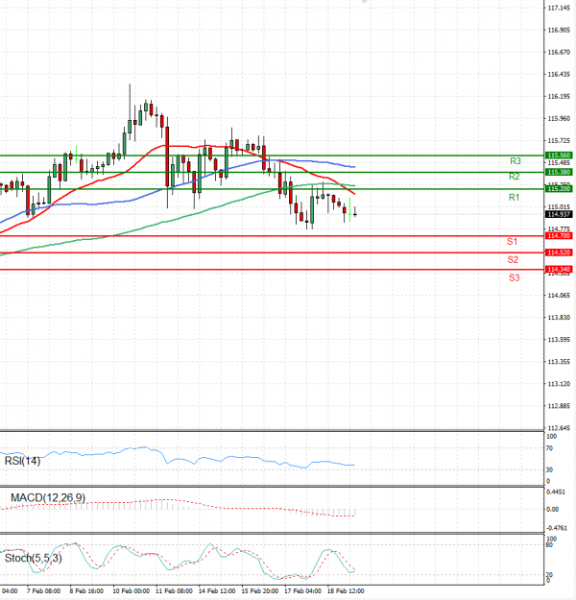Click the 114.065 price axis value

[x=559, y=296]
